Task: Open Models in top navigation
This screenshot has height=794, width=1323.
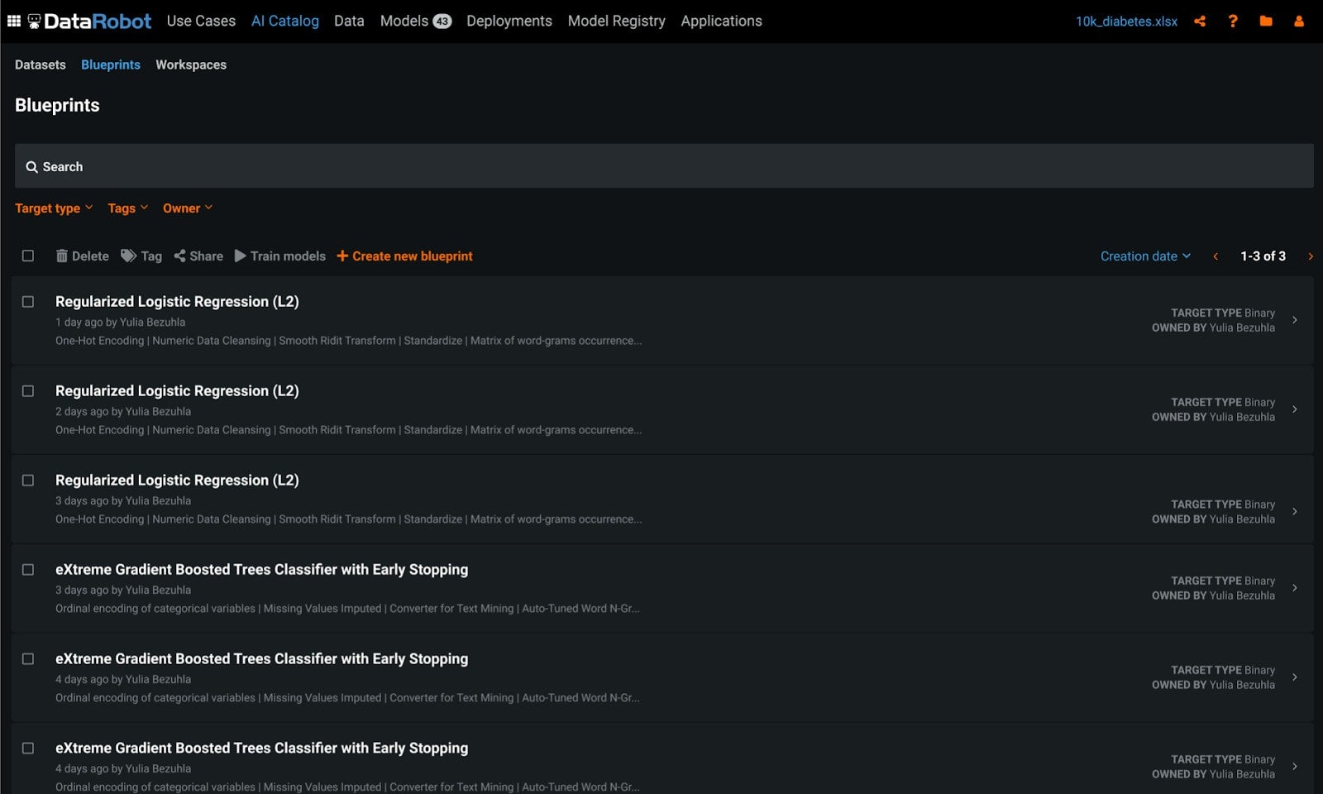Action: (x=404, y=21)
